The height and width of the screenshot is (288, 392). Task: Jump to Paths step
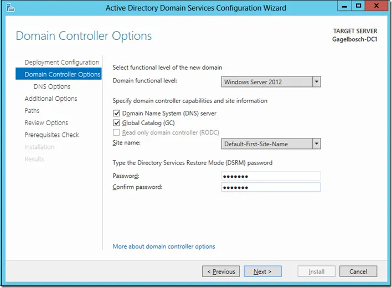click(x=32, y=111)
